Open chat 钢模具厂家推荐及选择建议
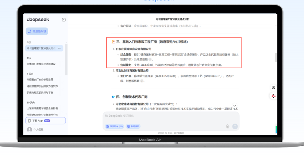 tap(41, 64)
